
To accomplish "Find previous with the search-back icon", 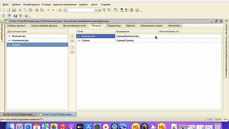I will [109, 10].
